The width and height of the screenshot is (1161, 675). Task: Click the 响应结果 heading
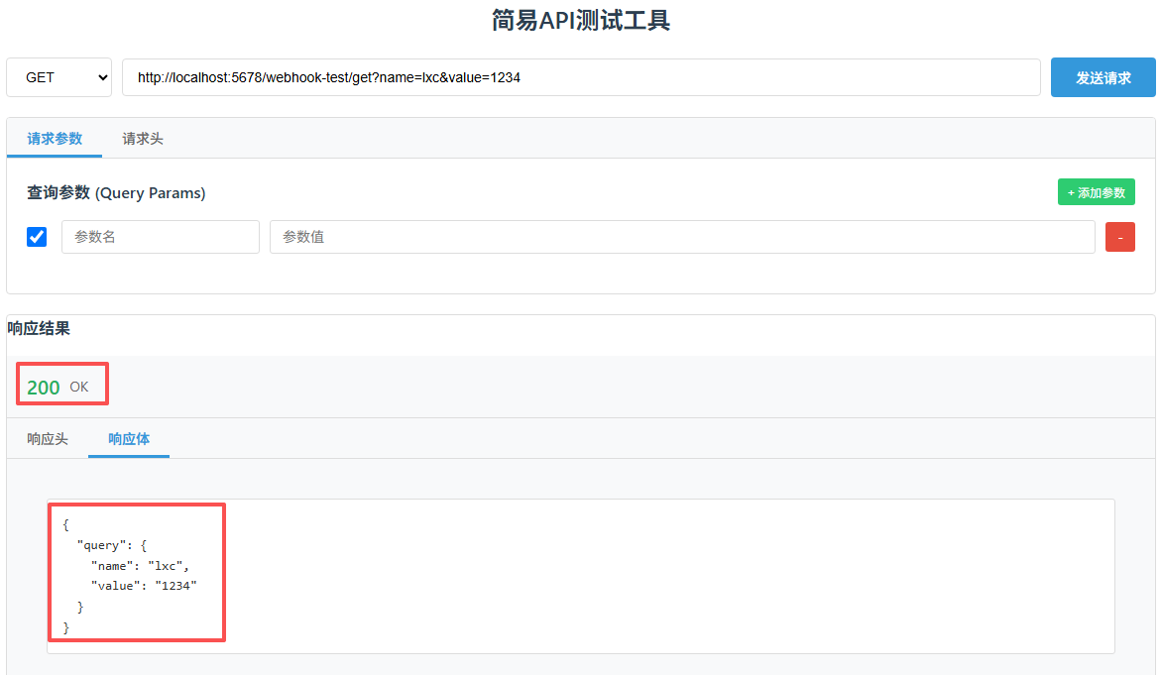click(x=40, y=329)
